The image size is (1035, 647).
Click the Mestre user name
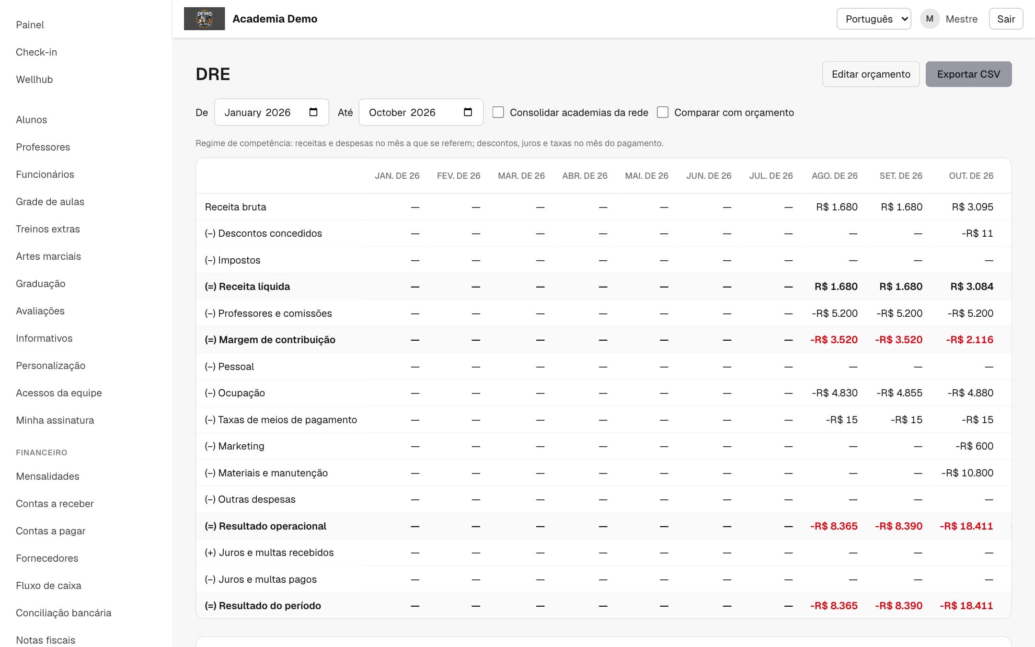[961, 19]
